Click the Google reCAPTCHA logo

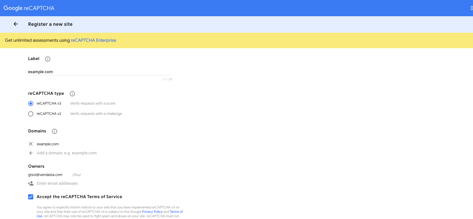(x=29, y=8)
